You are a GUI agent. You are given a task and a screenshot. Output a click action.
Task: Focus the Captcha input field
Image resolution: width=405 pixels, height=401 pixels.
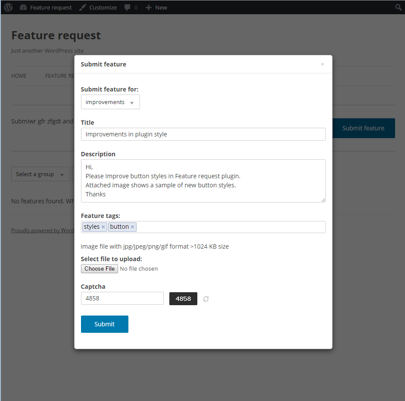pos(122,298)
